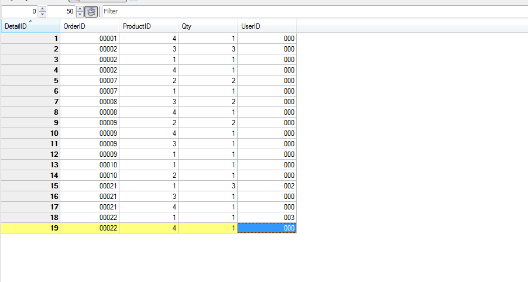Select OrderID cell 00009 in row 12

coord(90,154)
